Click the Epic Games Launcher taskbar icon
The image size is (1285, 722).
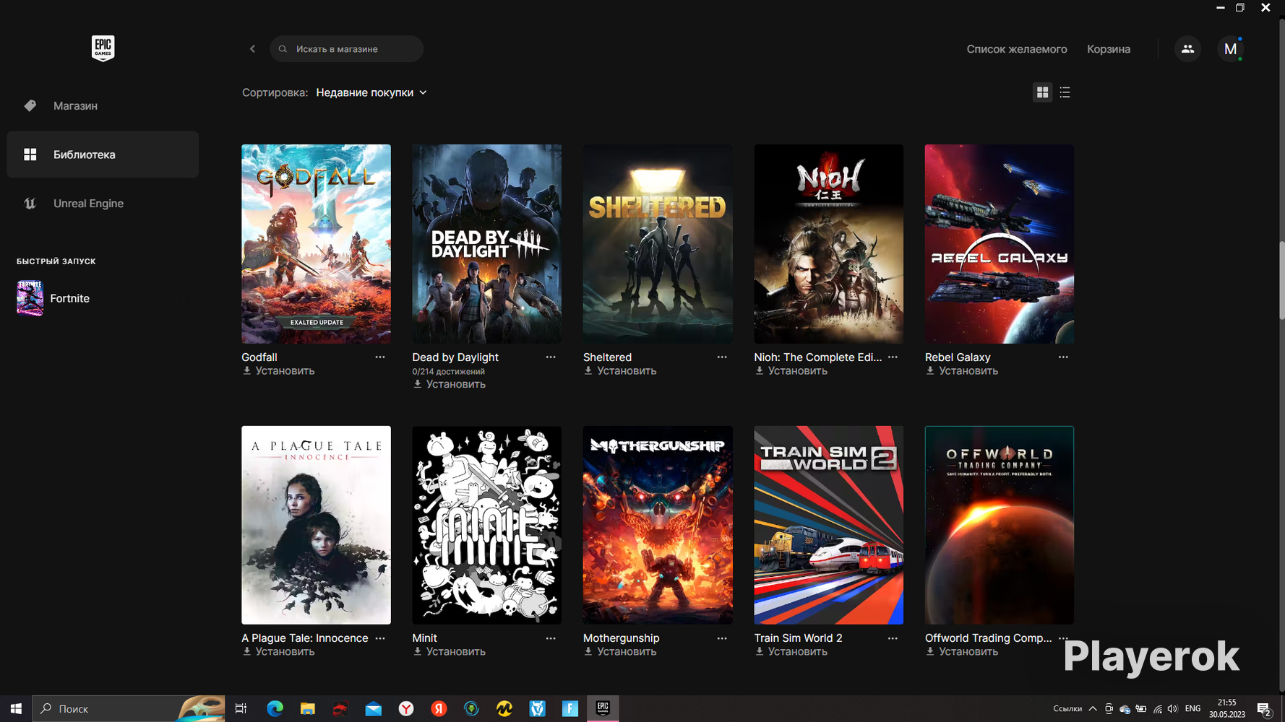coord(603,709)
